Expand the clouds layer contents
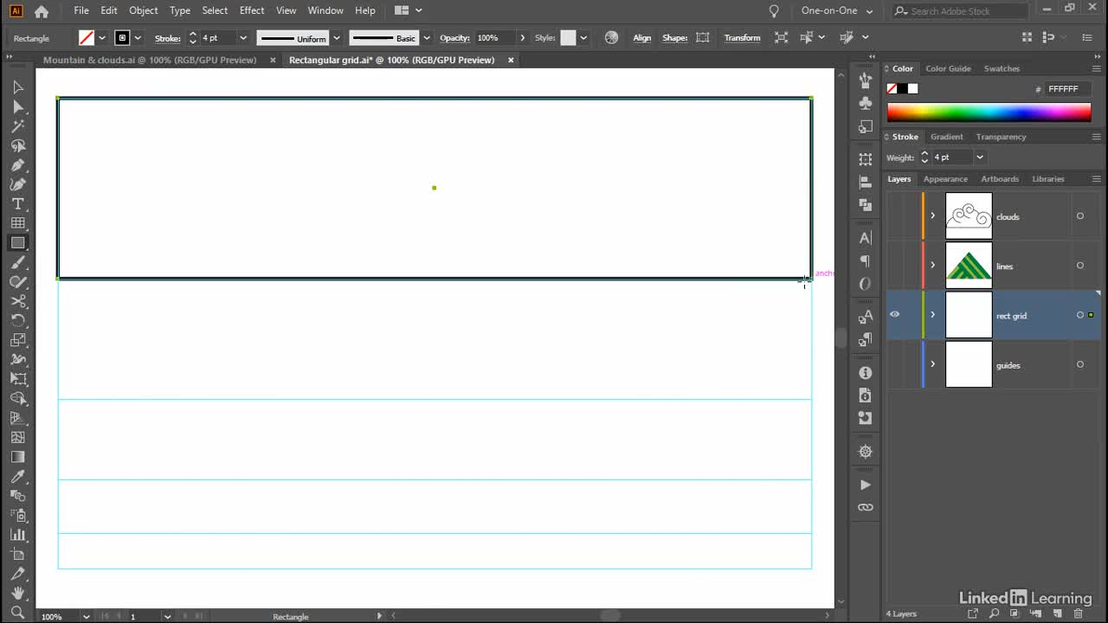This screenshot has height=623, width=1108. pyautogui.click(x=932, y=216)
